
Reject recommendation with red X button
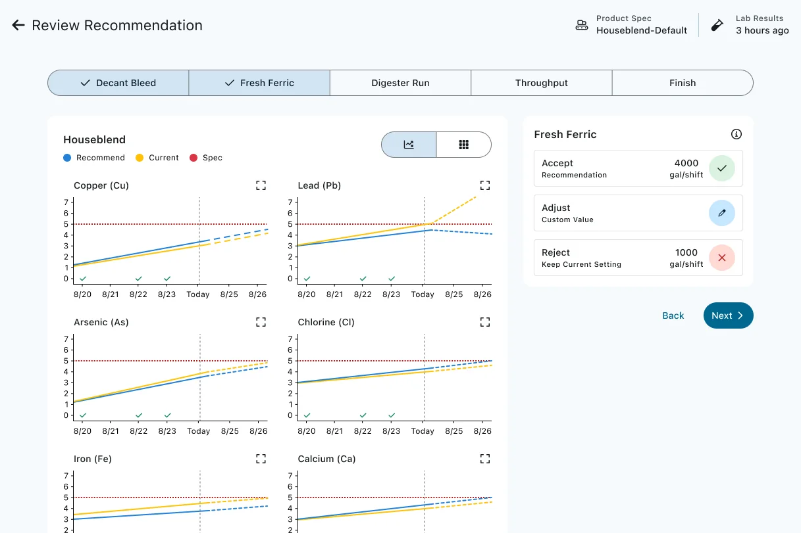pyautogui.click(x=722, y=258)
